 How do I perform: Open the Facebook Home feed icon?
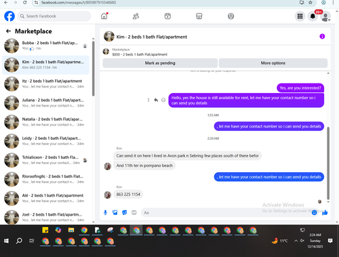(104, 16)
